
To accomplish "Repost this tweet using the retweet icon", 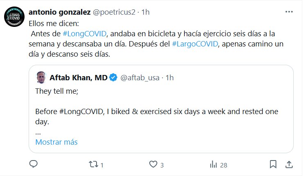I will tap(93, 164).
